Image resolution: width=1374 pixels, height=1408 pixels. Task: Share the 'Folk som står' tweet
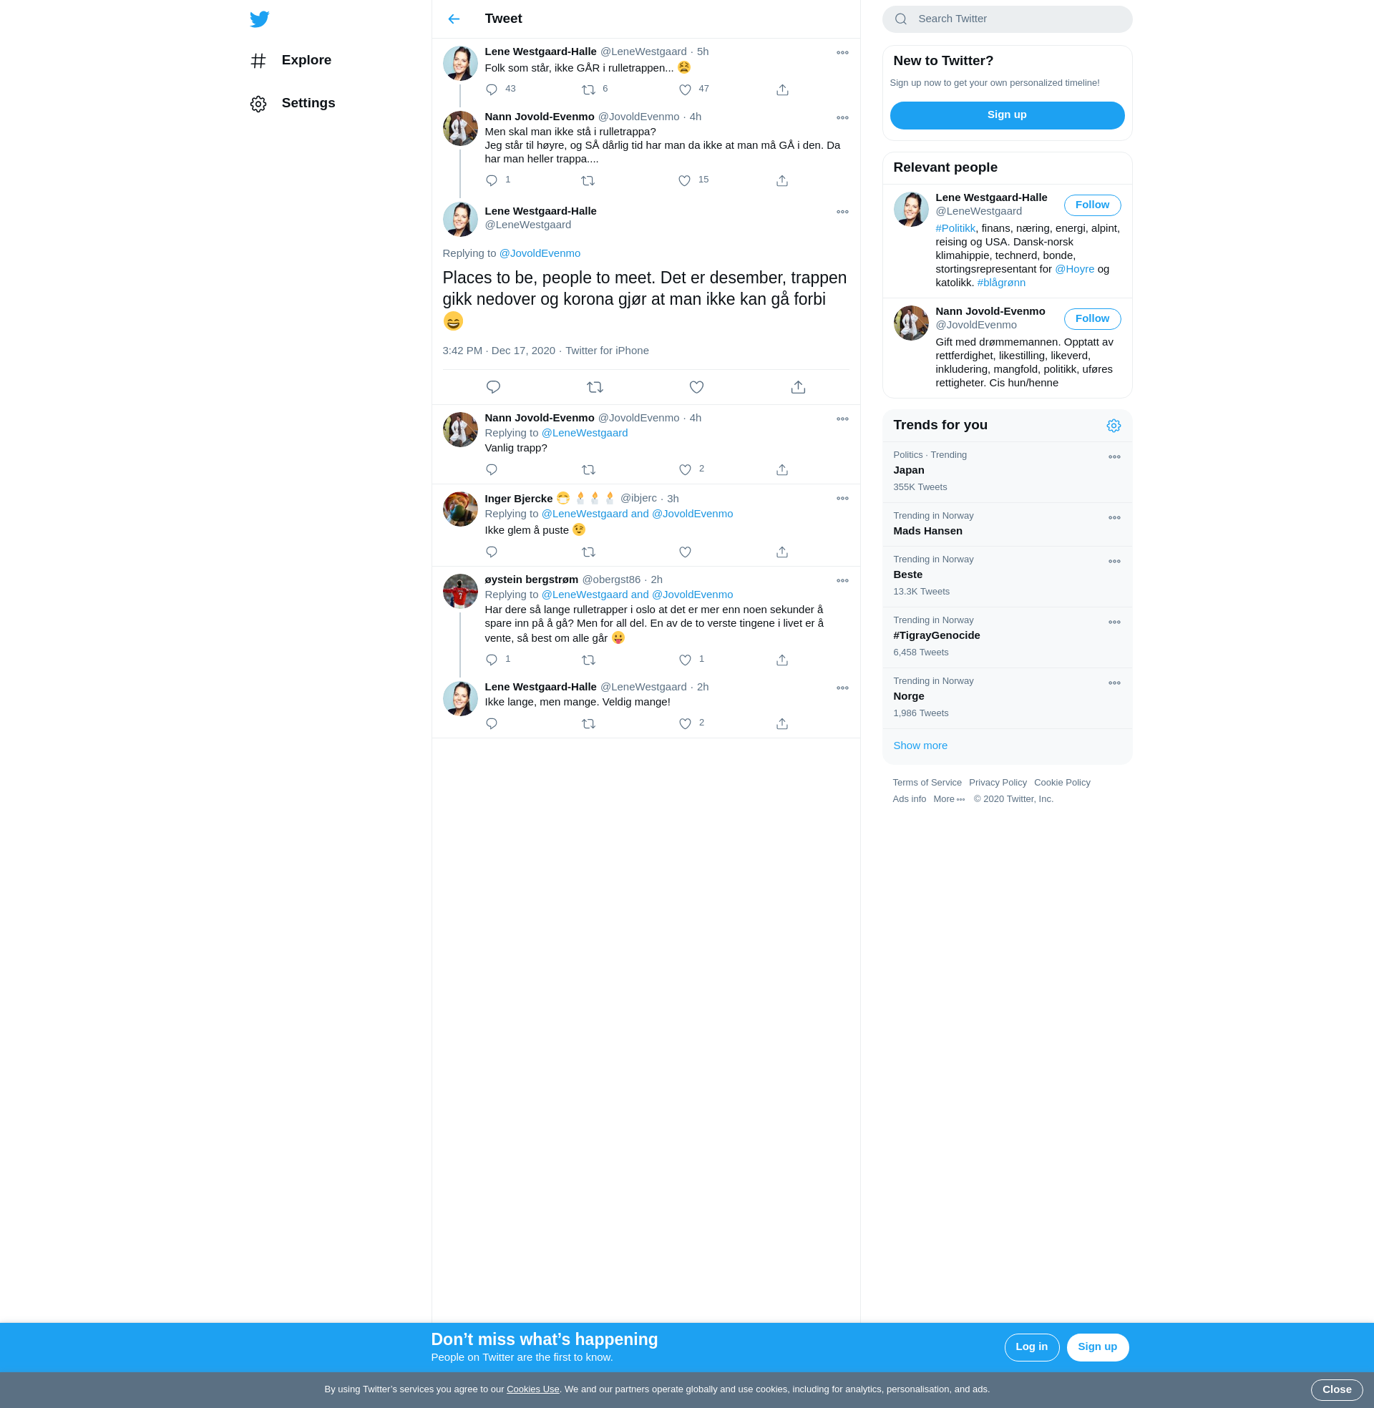782,90
